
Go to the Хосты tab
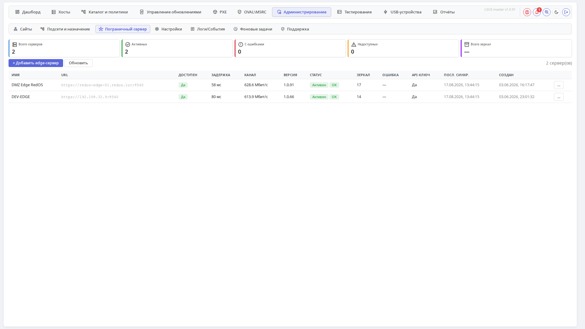[61, 12]
